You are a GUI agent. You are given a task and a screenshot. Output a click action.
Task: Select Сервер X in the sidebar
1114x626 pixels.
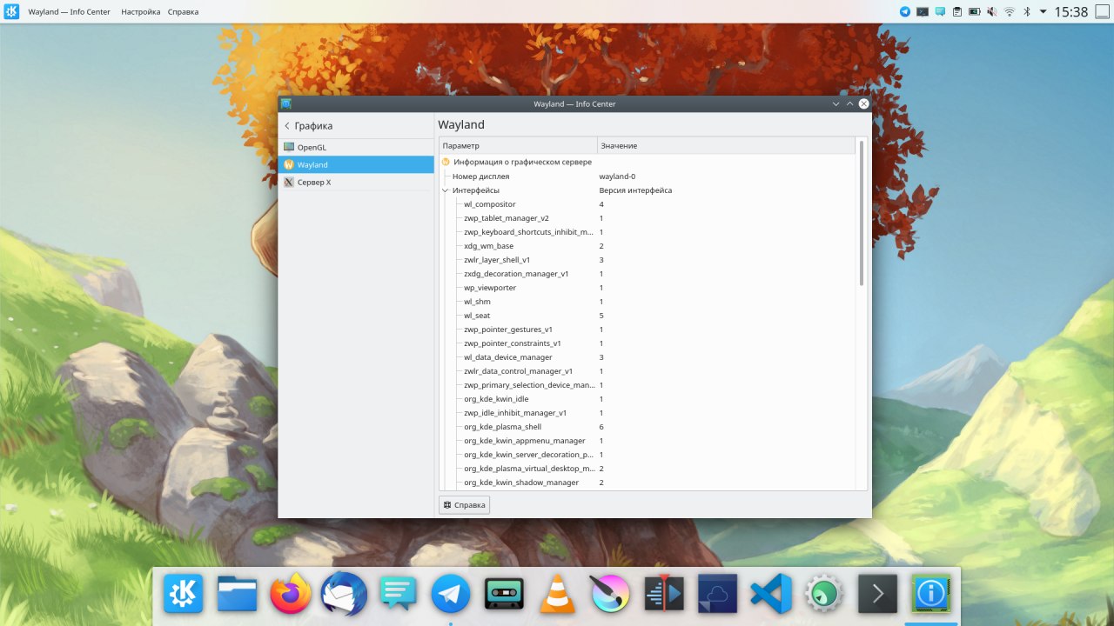tap(357, 182)
